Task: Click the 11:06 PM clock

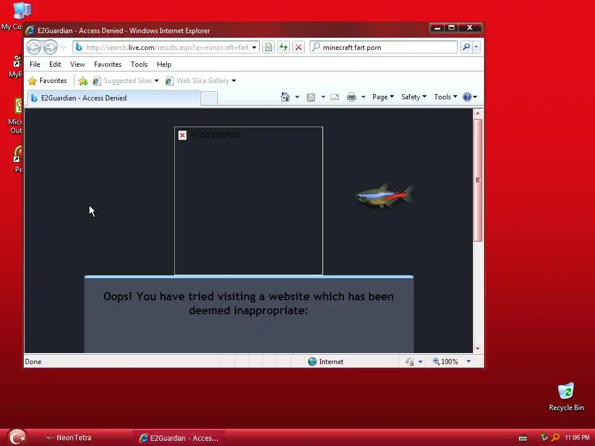Action: [577, 438]
